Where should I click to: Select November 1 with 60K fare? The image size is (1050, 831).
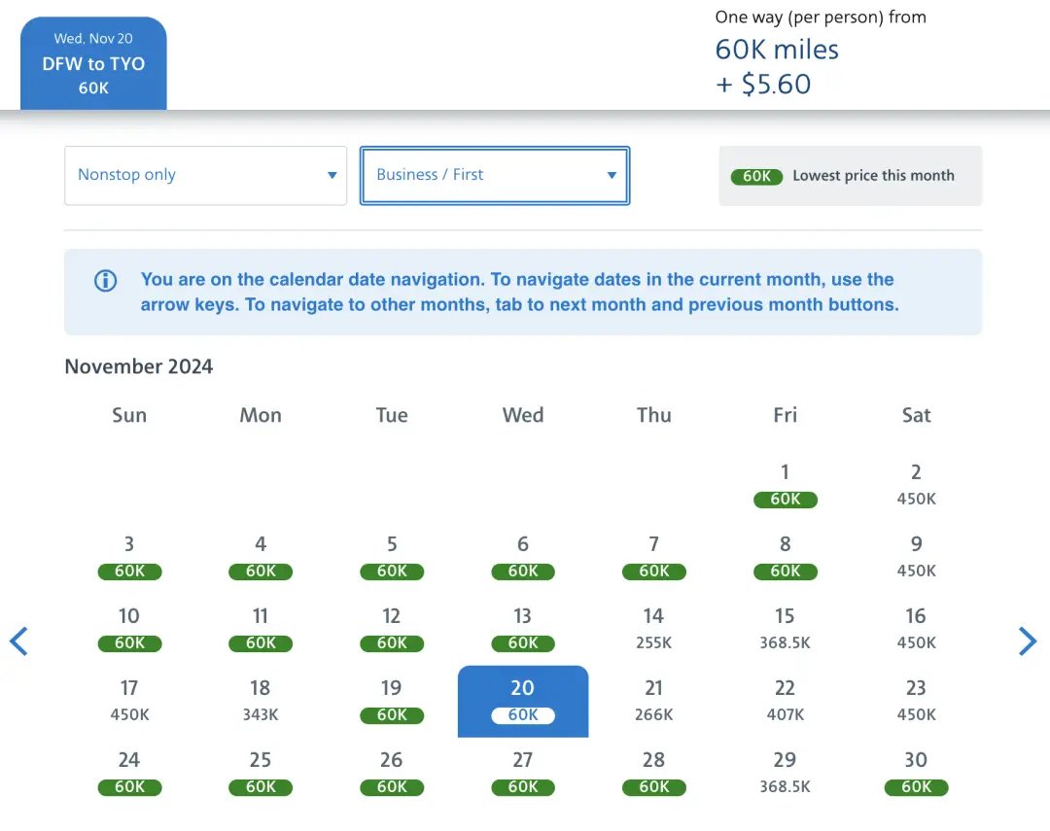[x=785, y=484]
